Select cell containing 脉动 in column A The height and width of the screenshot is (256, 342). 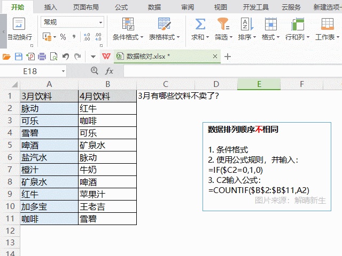[49, 108]
